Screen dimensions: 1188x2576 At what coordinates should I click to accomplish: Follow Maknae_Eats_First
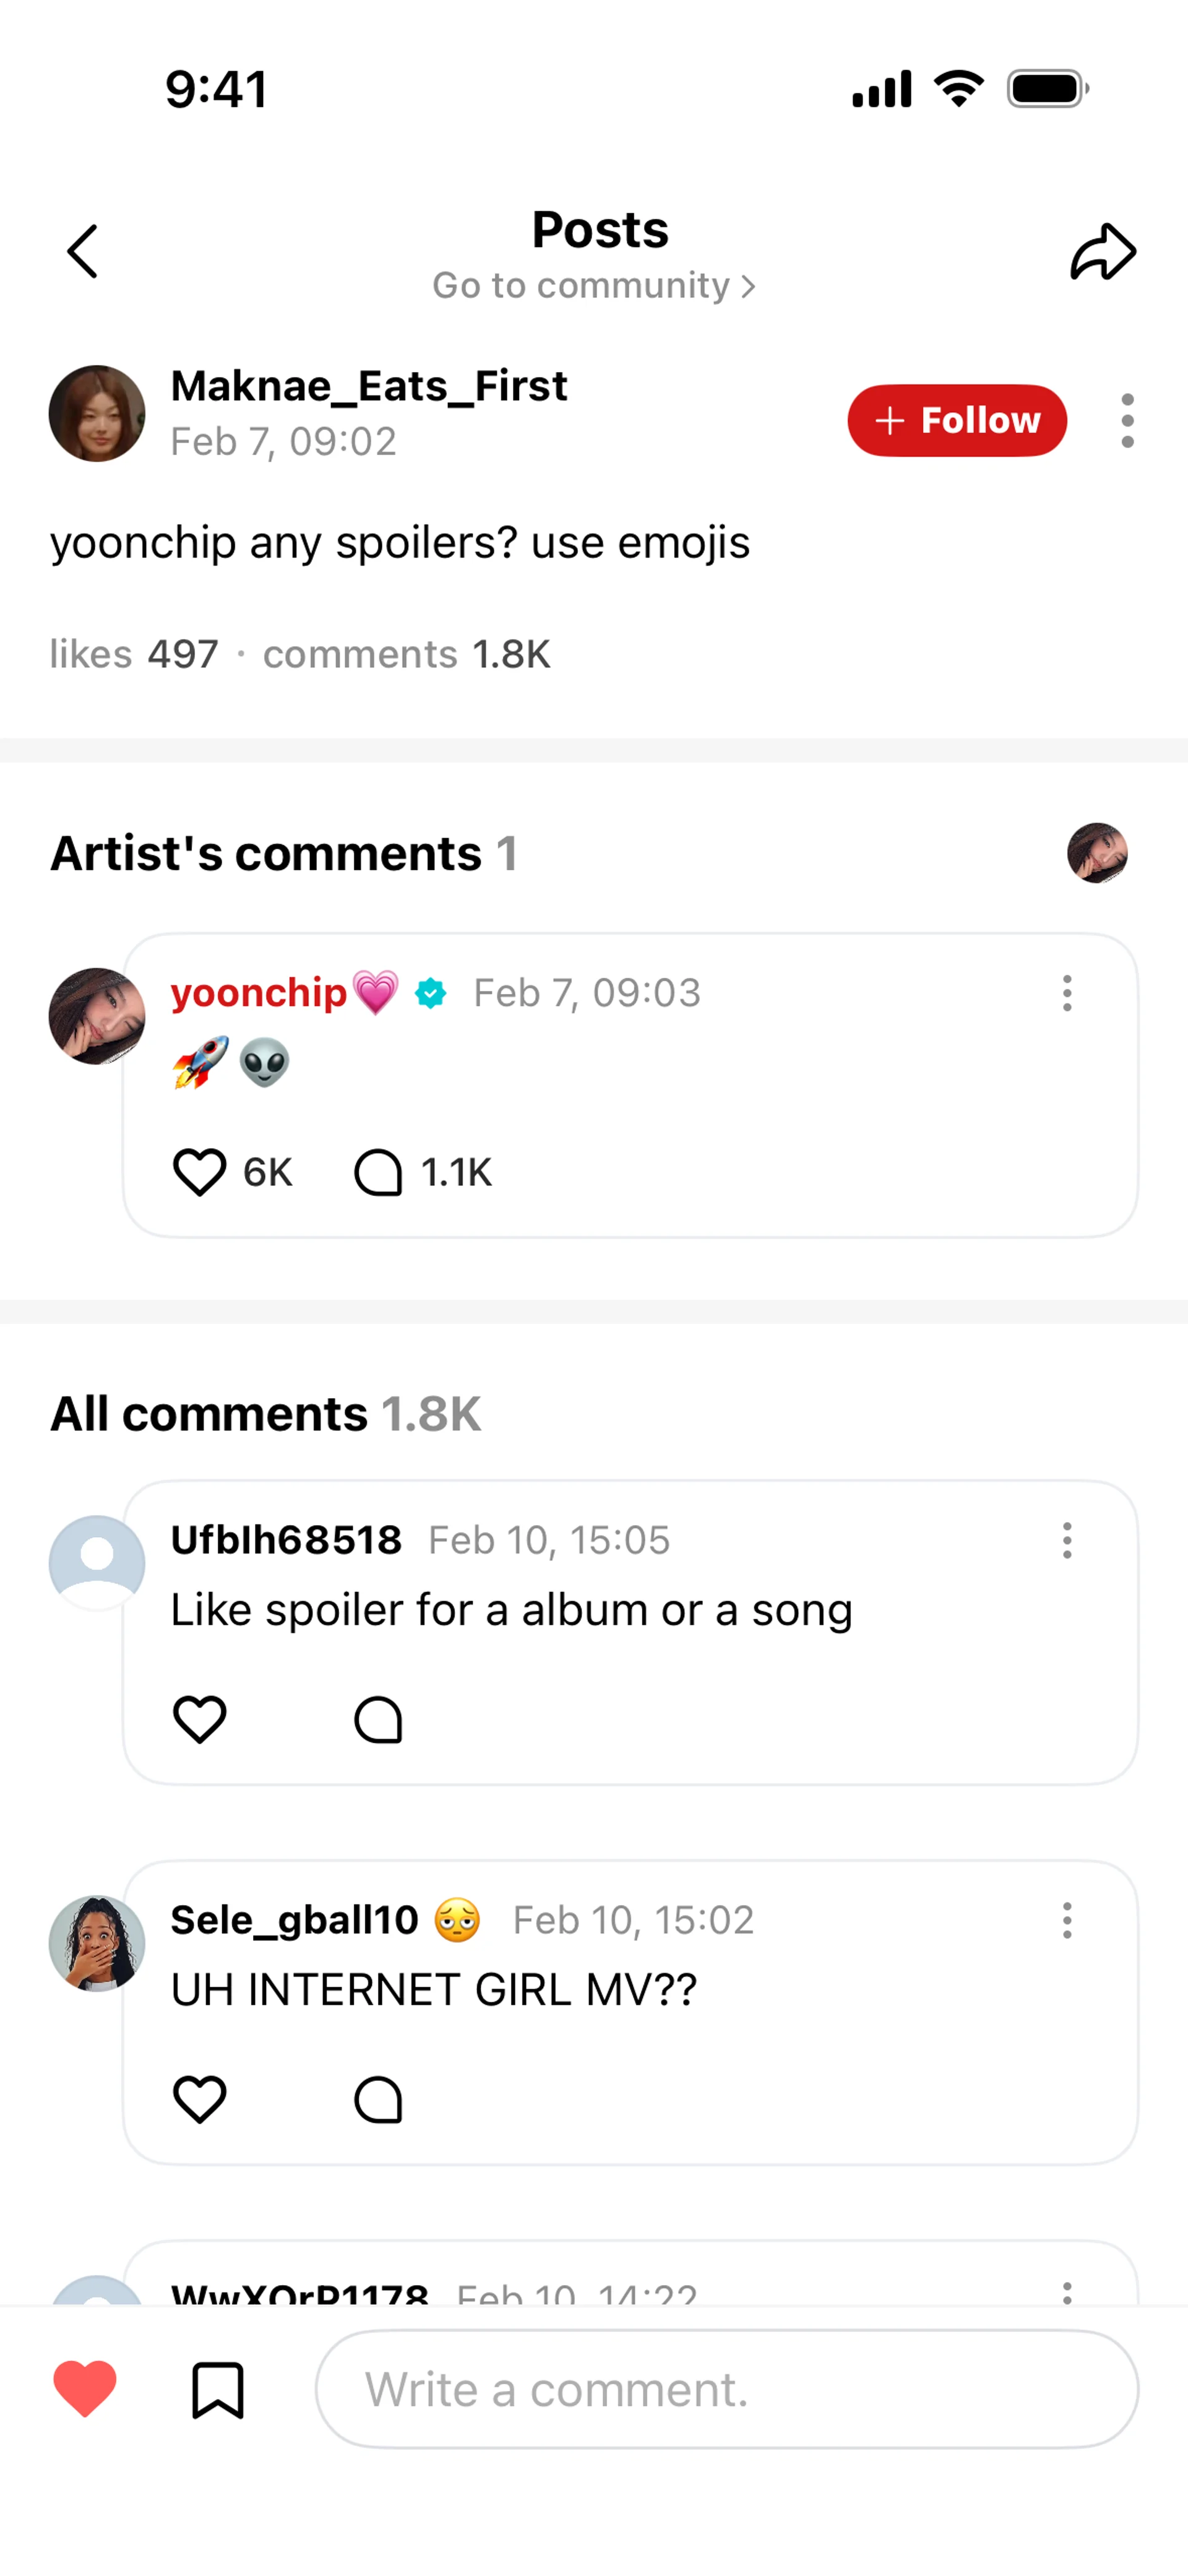956,420
